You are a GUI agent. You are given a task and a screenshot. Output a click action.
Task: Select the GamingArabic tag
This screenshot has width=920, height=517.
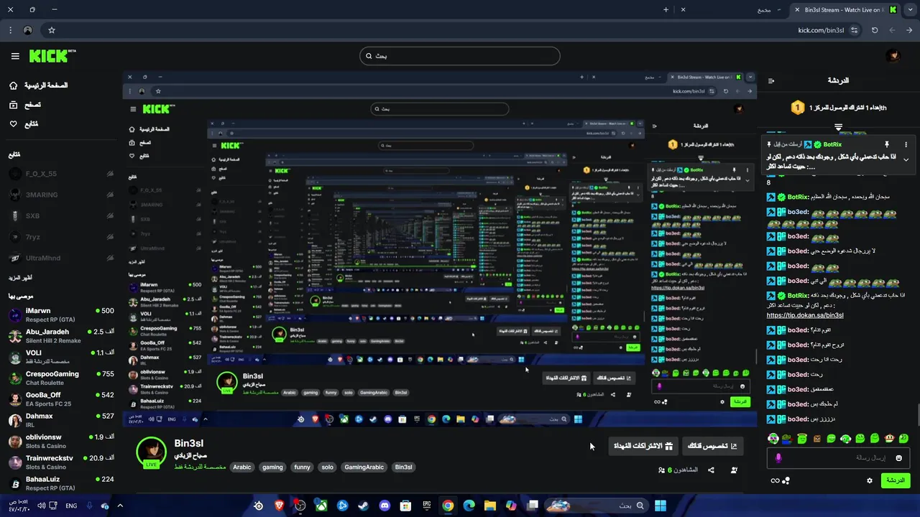tap(364, 467)
